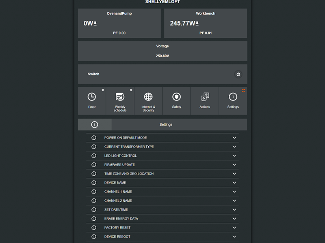
Task: Click the DEVICE REBOOT row label
Action: (x=117, y=237)
